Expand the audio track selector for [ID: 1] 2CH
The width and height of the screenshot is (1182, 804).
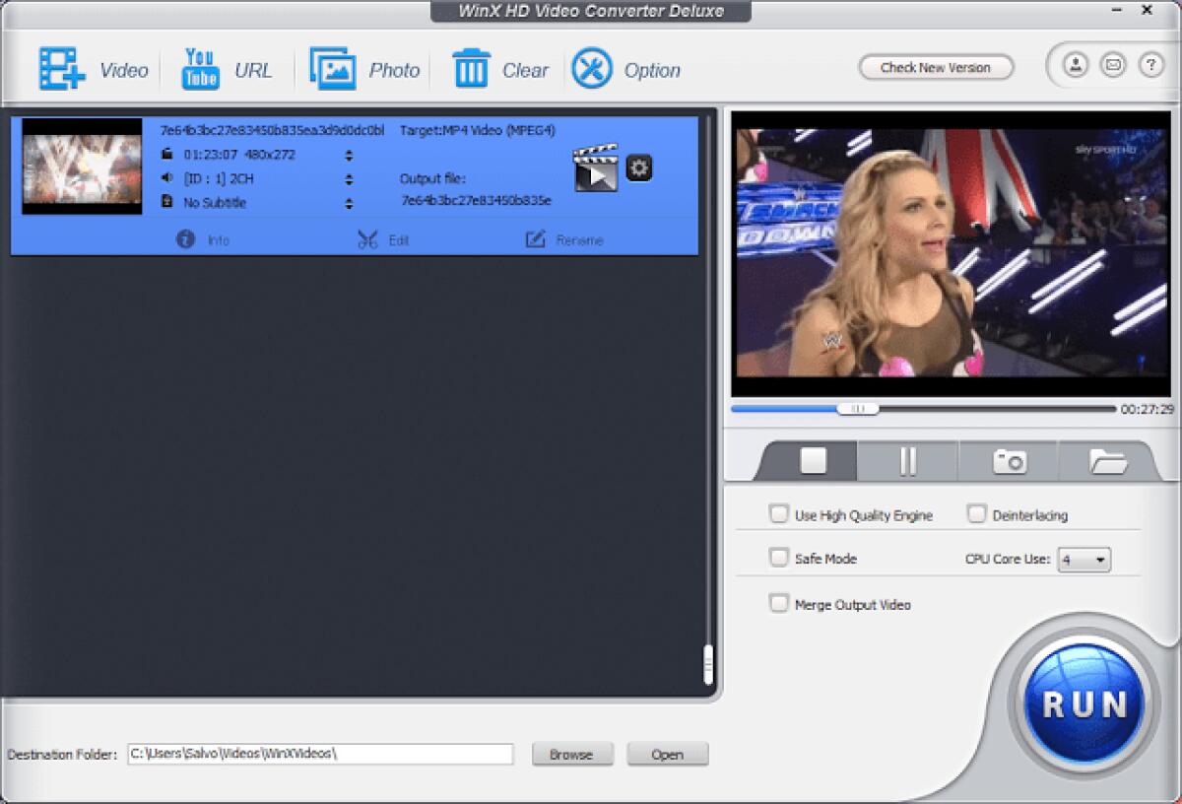[x=350, y=179]
